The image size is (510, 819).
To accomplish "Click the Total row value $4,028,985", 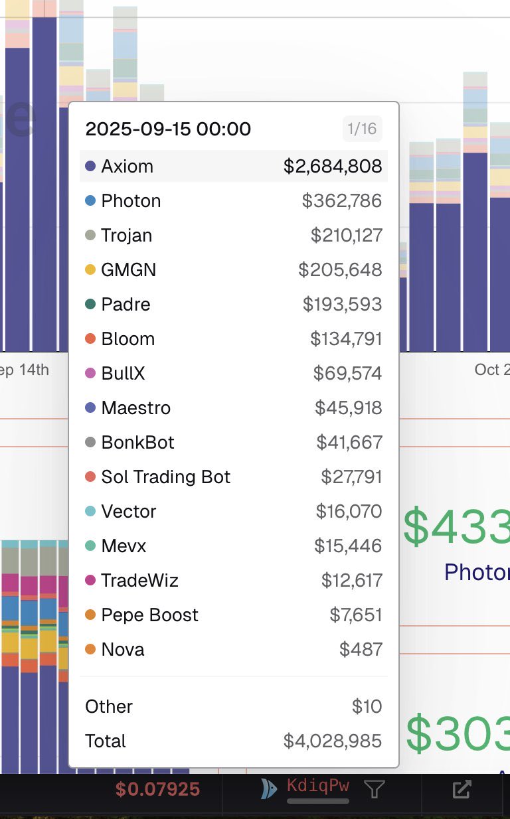I will pyautogui.click(x=332, y=741).
